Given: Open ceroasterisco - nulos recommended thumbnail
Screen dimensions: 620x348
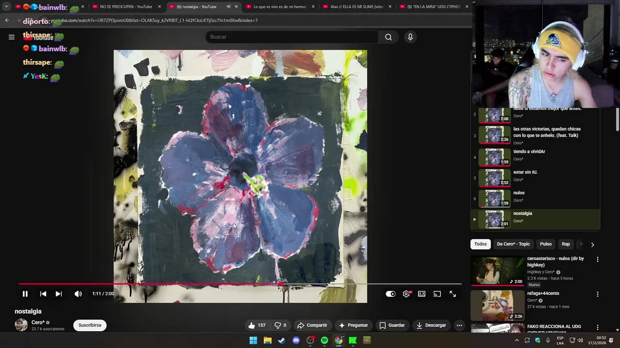Looking at the screenshot, I should [497, 271].
